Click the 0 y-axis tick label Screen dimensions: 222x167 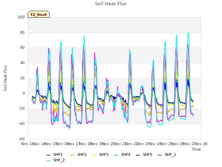[x=24, y=94]
